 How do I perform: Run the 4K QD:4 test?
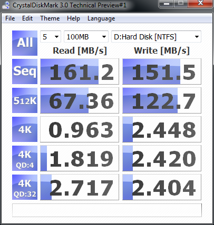(25, 158)
